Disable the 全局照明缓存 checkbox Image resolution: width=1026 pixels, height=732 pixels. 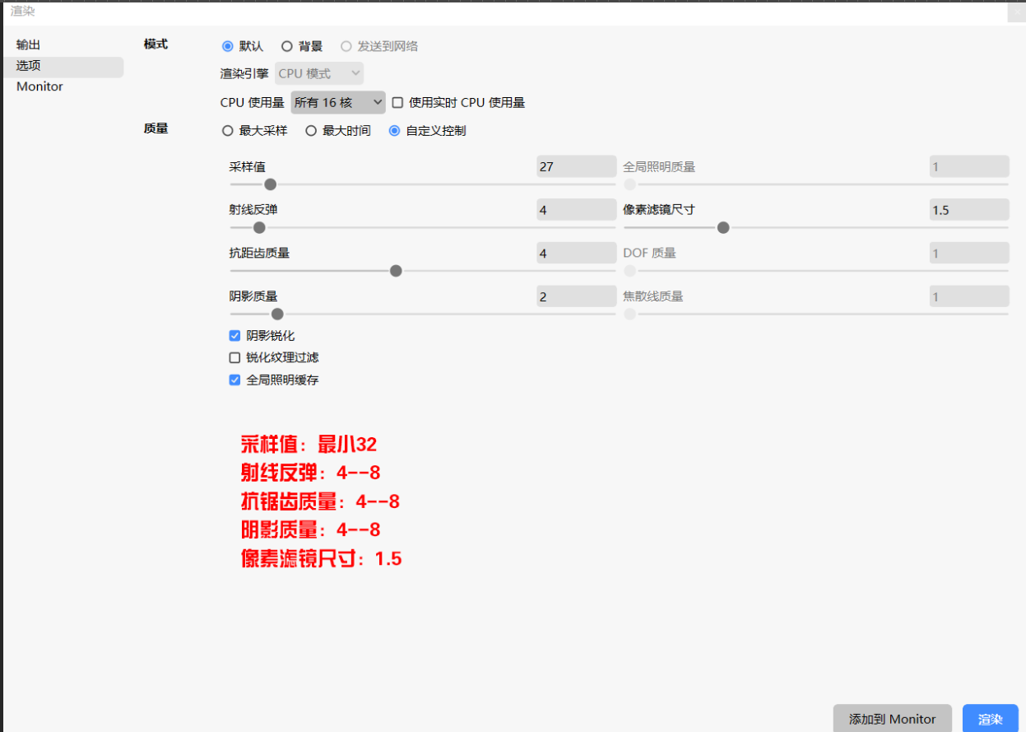[x=234, y=380]
